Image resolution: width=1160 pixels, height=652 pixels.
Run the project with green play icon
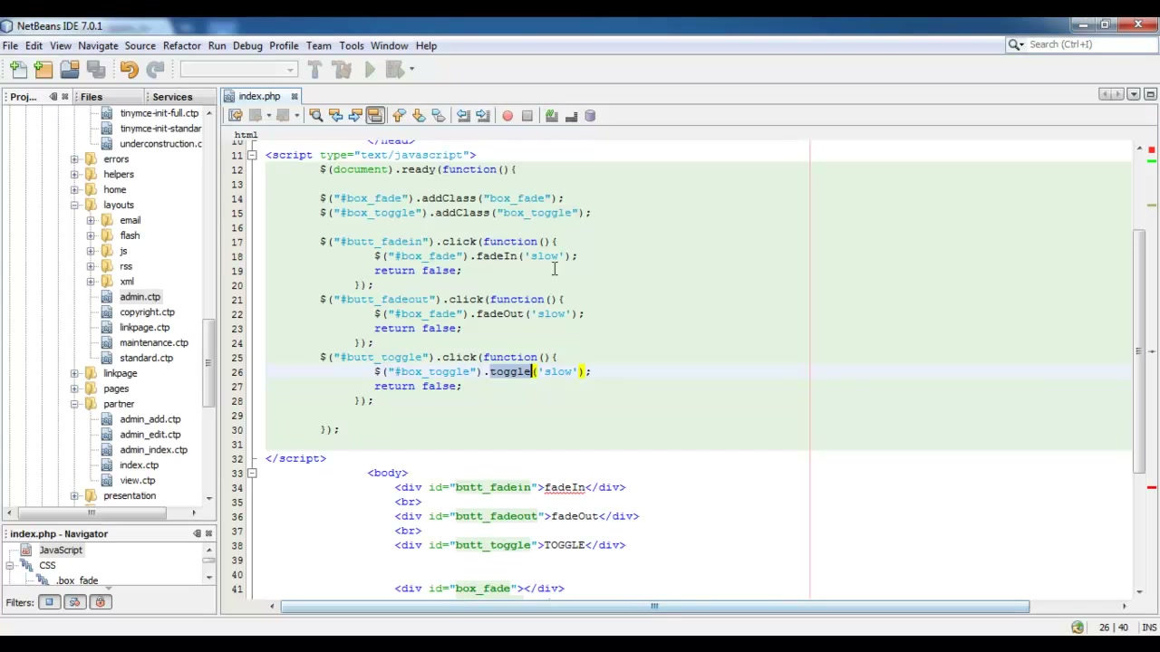point(370,70)
